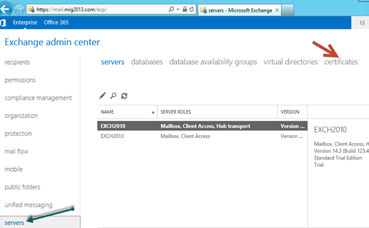The image size is (369, 228).
Task: Click the browser Back arrow button
Action: (5, 9)
